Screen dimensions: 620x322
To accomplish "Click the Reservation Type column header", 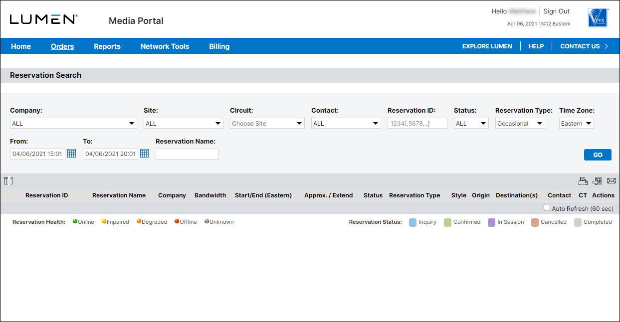I will click(x=414, y=195).
